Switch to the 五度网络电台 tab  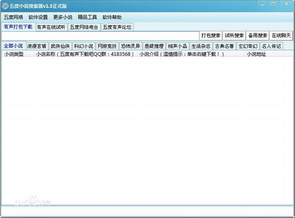(x=84, y=27)
